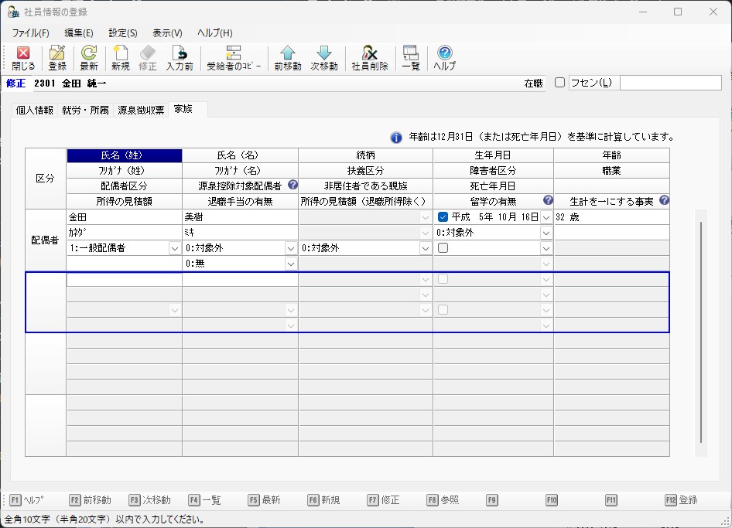Image resolution: width=732 pixels, height=528 pixels.
Task: Check the spouse 死亡年月日 checkbox
Action: (443, 248)
